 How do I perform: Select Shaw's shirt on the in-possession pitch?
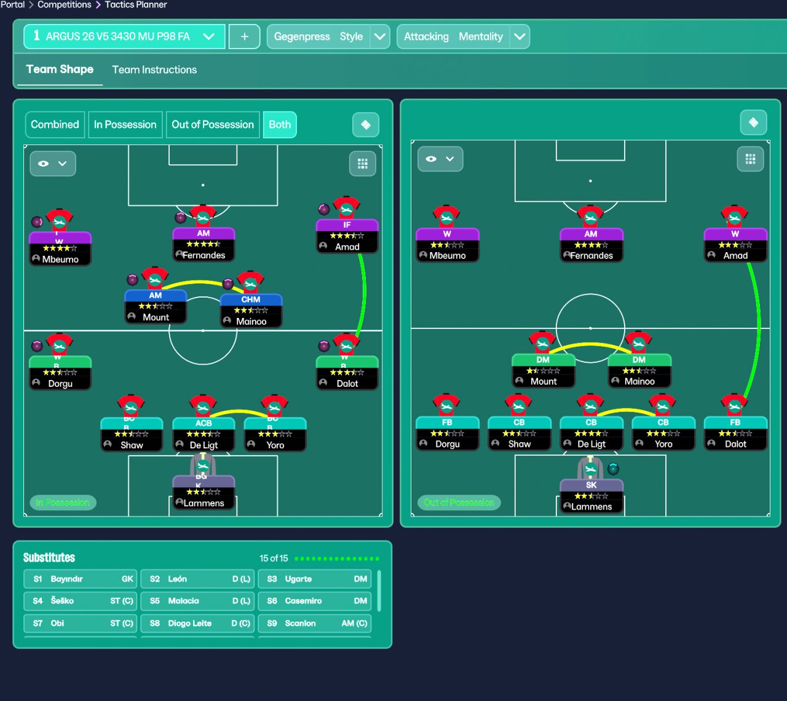pyautogui.click(x=131, y=406)
